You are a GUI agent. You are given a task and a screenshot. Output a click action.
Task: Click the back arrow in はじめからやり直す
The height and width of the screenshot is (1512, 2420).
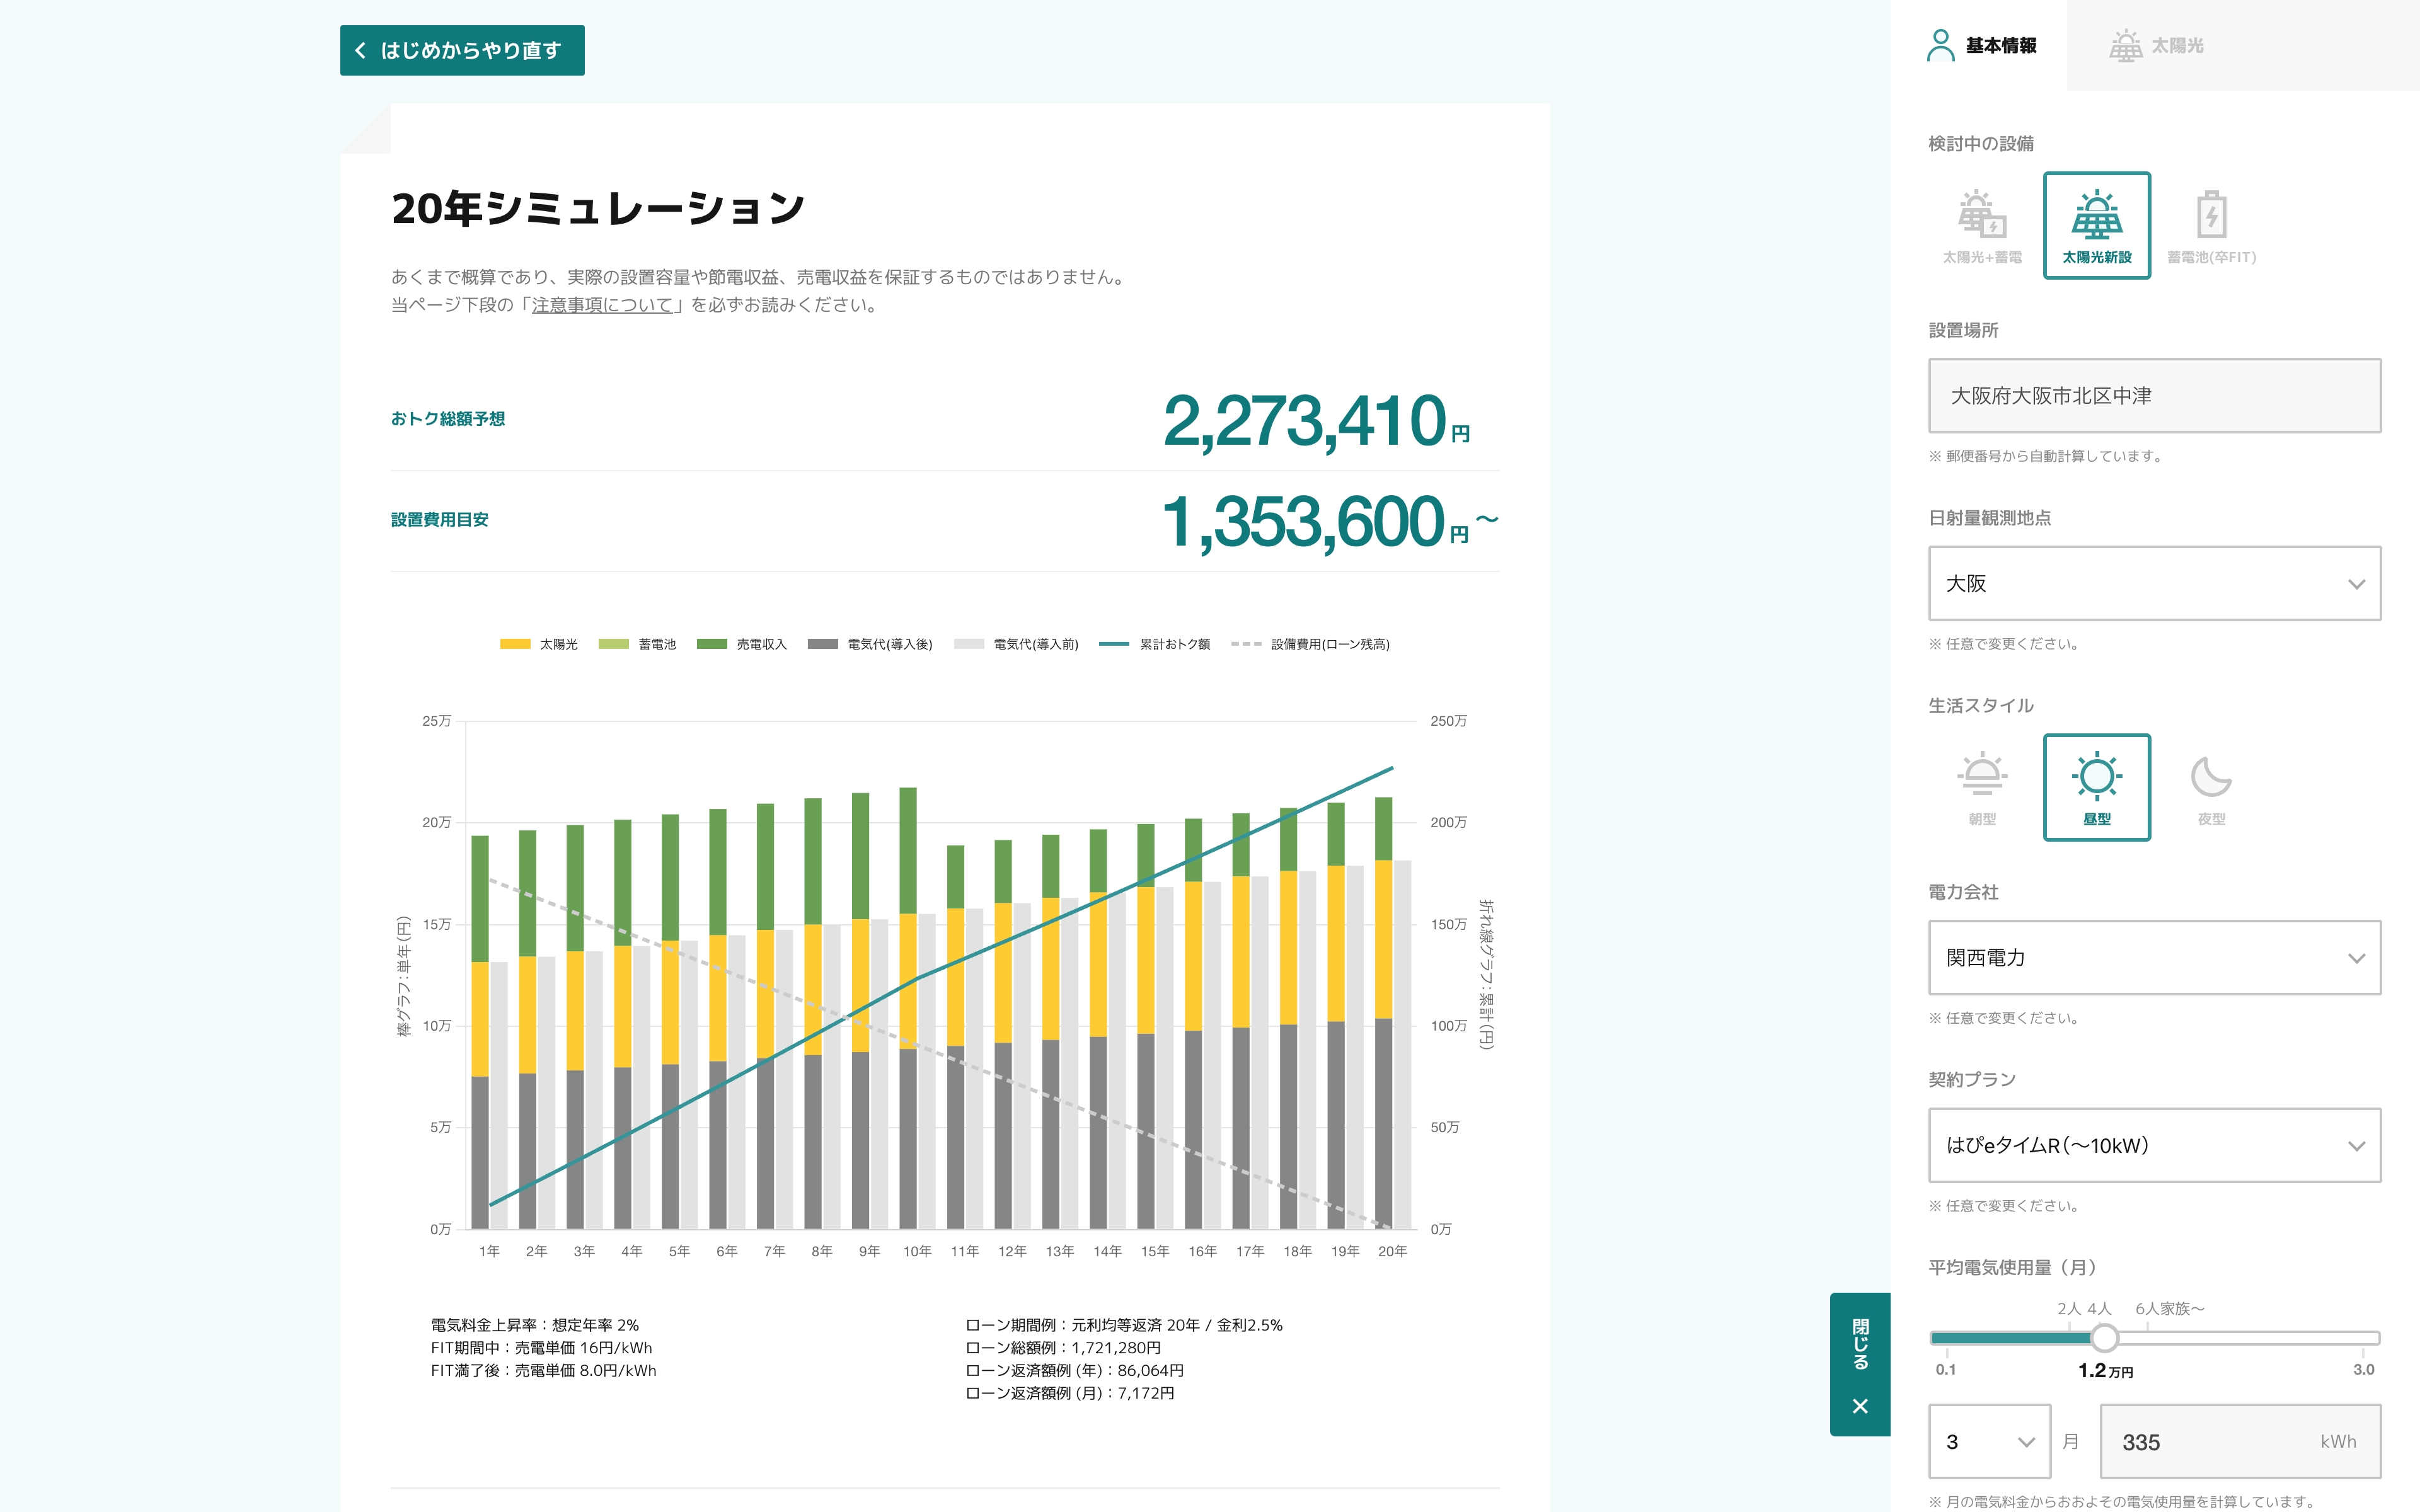(360, 50)
